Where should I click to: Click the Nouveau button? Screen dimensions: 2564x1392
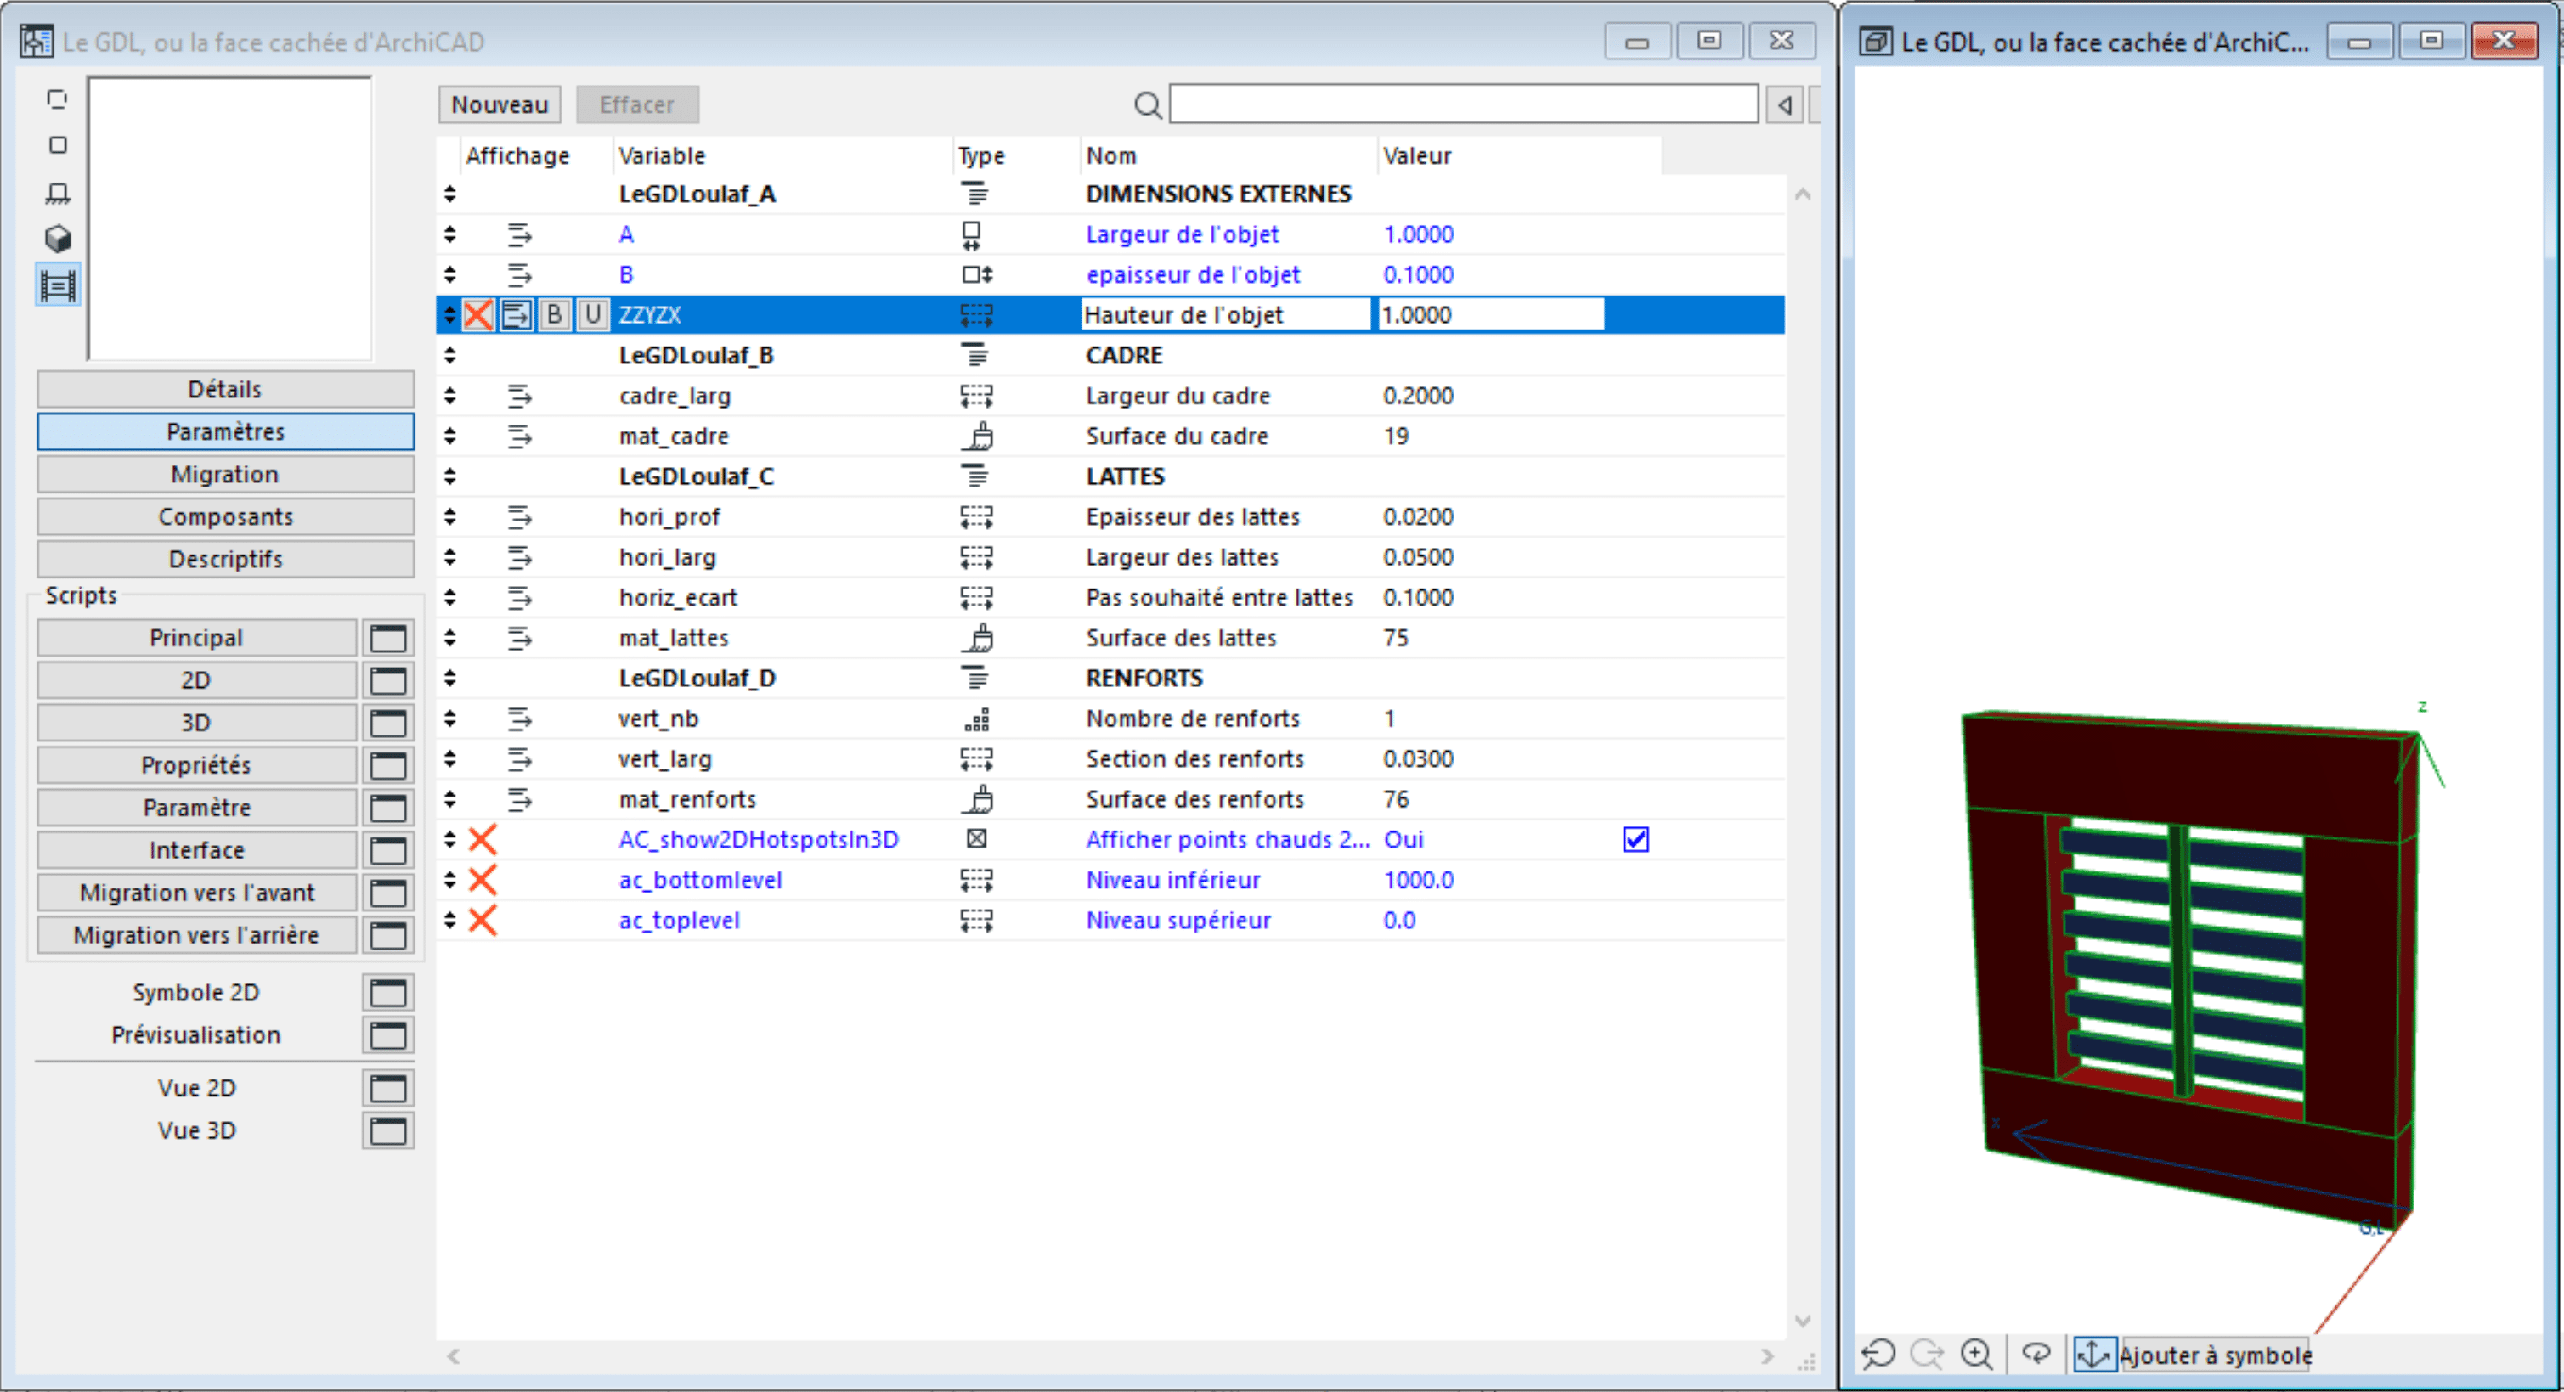(500, 104)
